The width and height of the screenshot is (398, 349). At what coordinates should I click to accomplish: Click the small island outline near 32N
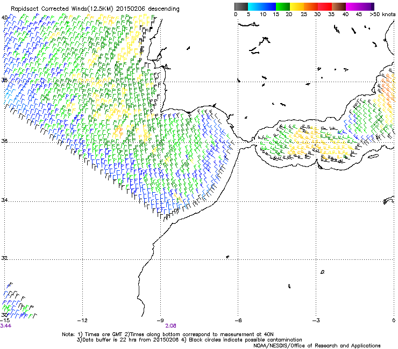click(228, 257)
